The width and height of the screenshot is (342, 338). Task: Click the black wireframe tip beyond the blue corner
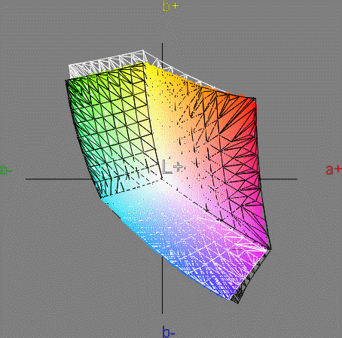tap(237, 299)
